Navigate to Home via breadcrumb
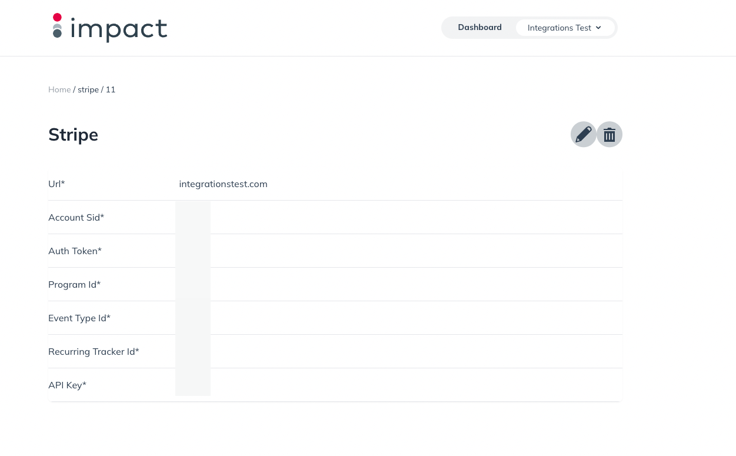 coord(59,89)
